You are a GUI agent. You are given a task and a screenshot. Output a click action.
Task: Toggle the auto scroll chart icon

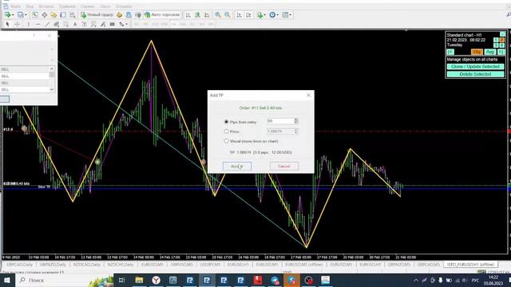click(x=239, y=14)
